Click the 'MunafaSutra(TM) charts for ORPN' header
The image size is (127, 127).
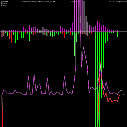pos(44,2)
